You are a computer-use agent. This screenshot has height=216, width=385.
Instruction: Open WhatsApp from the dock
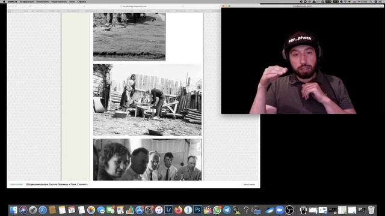pyautogui.click(x=217, y=210)
